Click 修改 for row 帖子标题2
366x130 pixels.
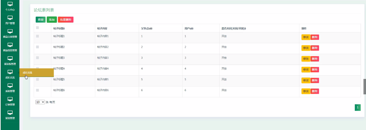click(x=306, y=48)
